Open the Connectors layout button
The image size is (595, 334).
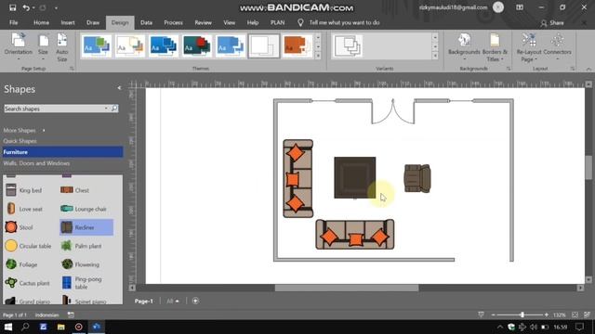(557, 47)
